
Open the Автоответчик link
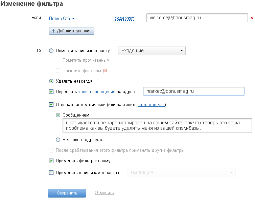pos(151,104)
